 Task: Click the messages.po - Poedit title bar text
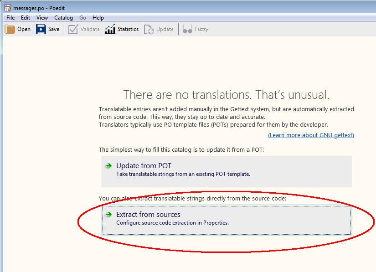[39, 8]
